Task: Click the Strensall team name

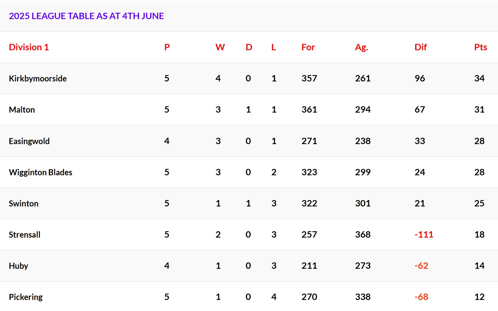Action: pos(24,235)
